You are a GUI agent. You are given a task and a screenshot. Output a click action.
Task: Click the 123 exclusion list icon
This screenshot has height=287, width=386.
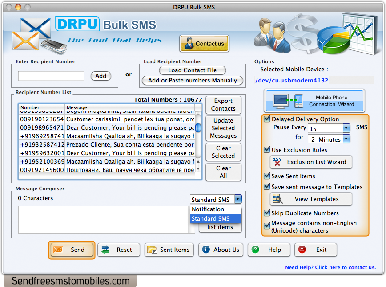coord(277,162)
